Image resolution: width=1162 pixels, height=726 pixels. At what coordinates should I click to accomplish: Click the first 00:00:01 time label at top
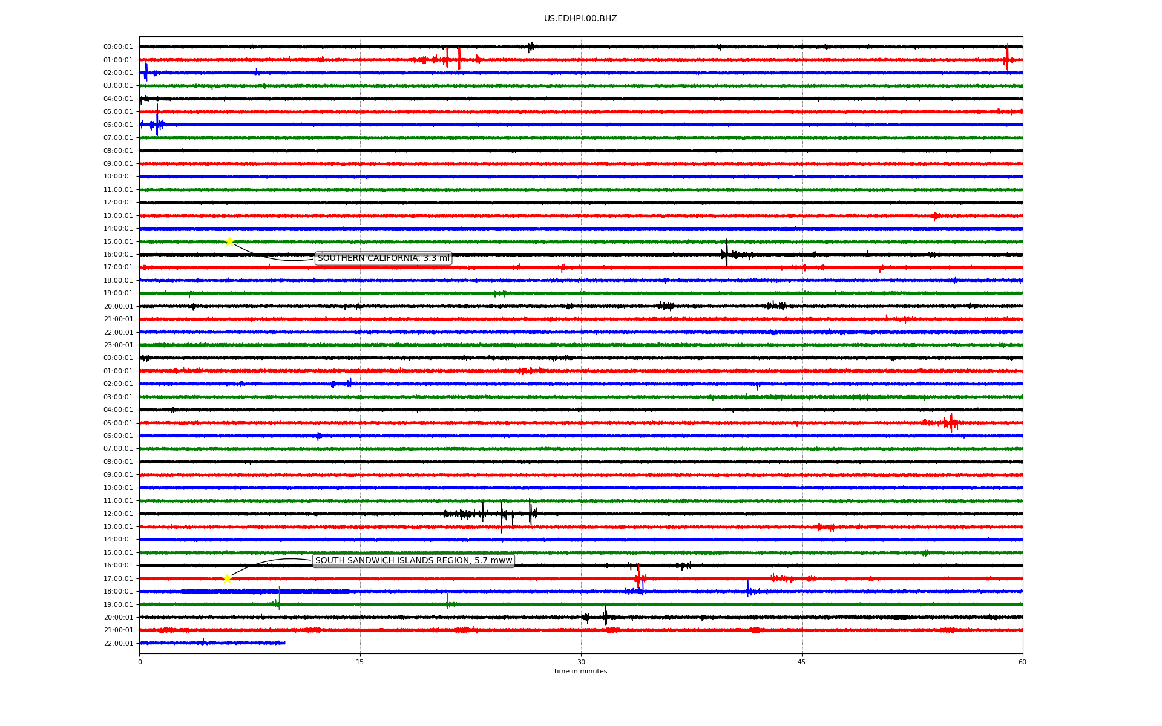pyautogui.click(x=118, y=47)
